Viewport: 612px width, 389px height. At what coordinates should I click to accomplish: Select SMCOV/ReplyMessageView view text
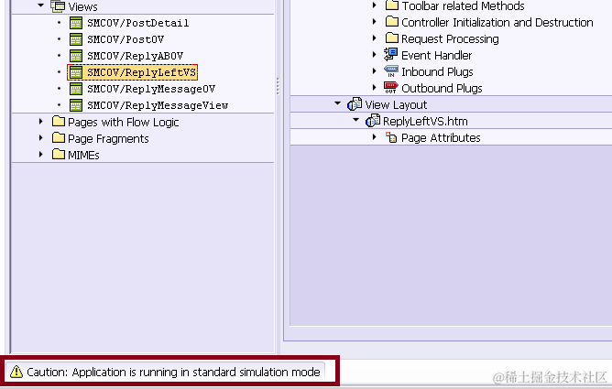pos(158,105)
